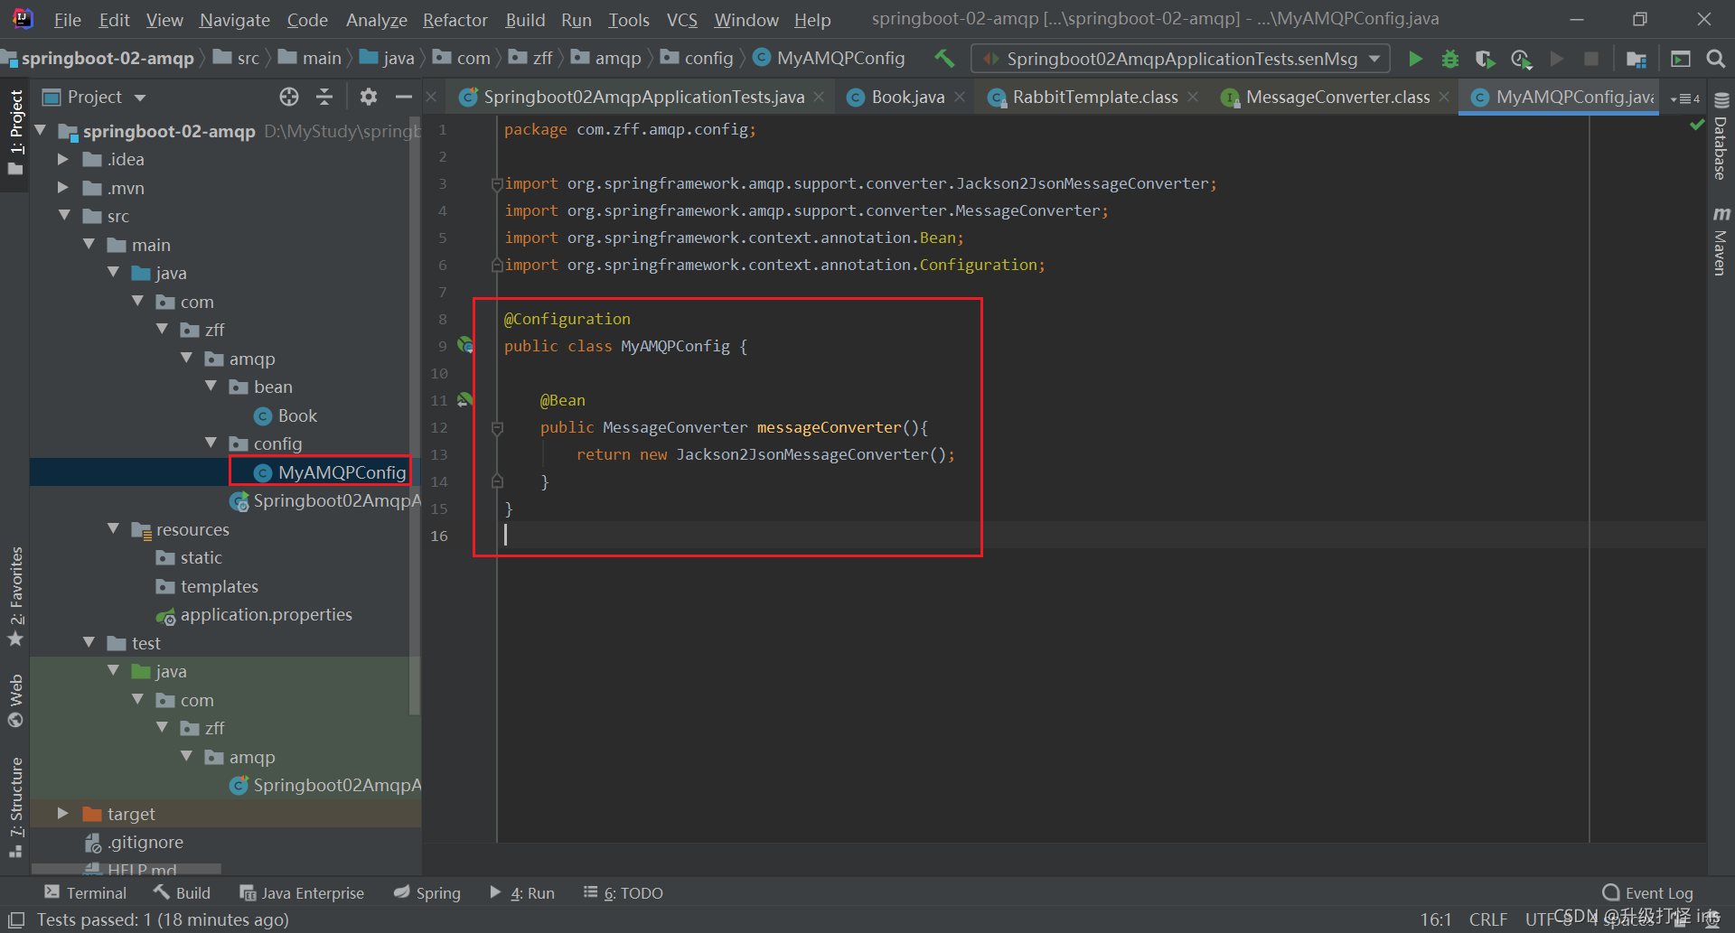This screenshot has width=1735, height=933.
Task: Open Project panel settings gear
Action: 369,97
